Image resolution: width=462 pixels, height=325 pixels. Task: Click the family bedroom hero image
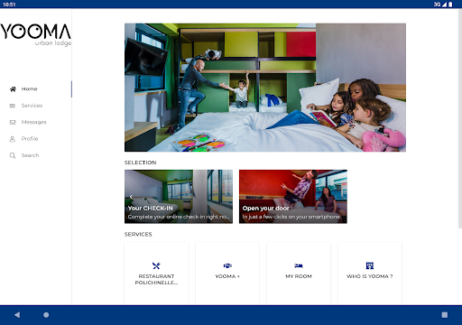(x=265, y=88)
